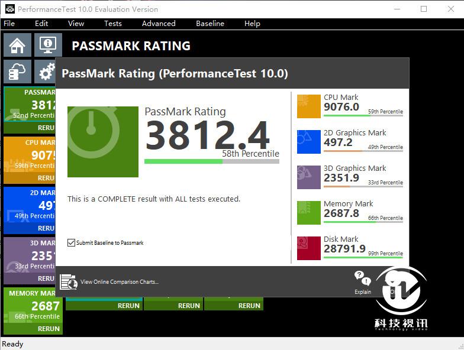
Task: Click the green PassMark Rating stopwatch icon
Action: coord(103,142)
